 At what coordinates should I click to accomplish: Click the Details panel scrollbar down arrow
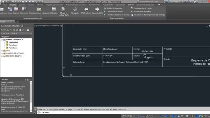pyautogui.click(x=31, y=111)
